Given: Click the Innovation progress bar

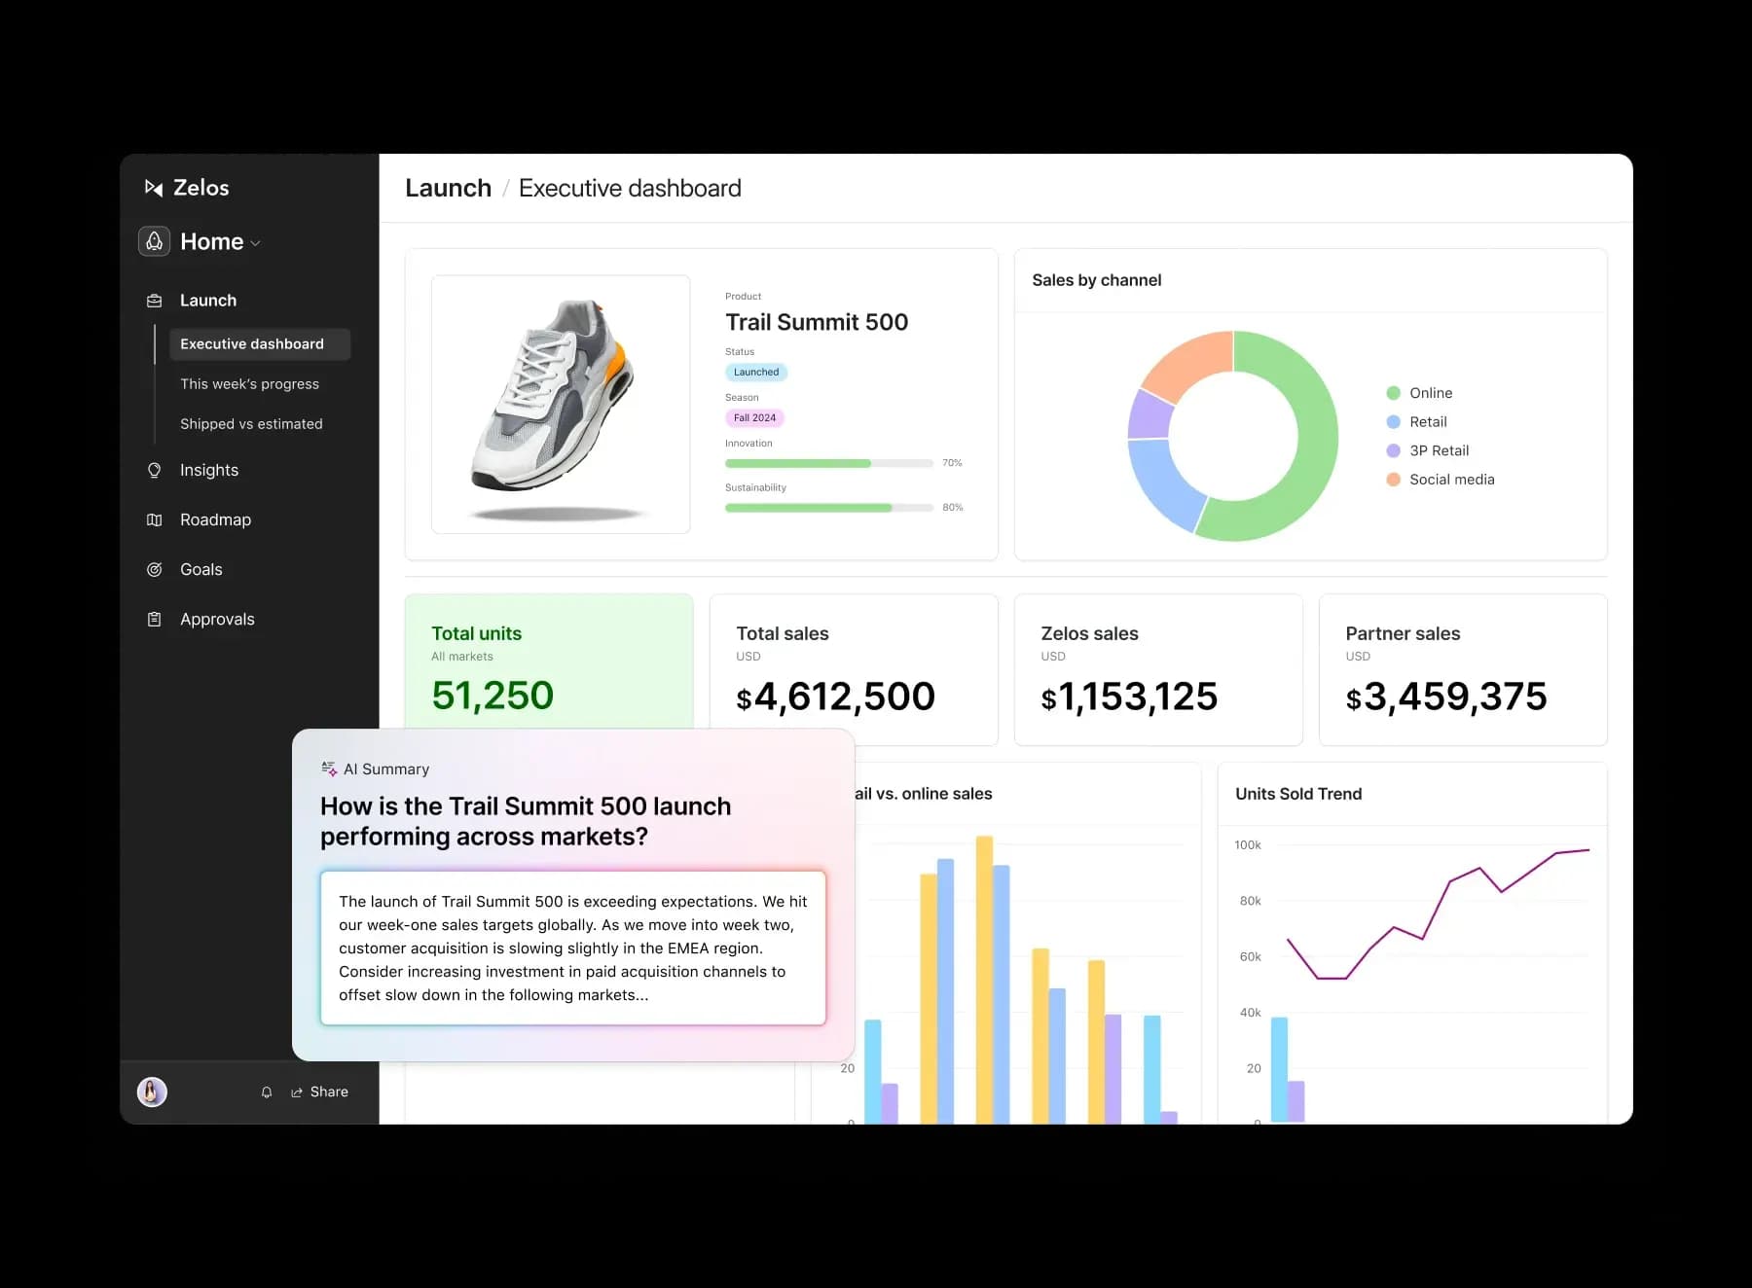Looking at the screenshot, I should click(828, 463).
